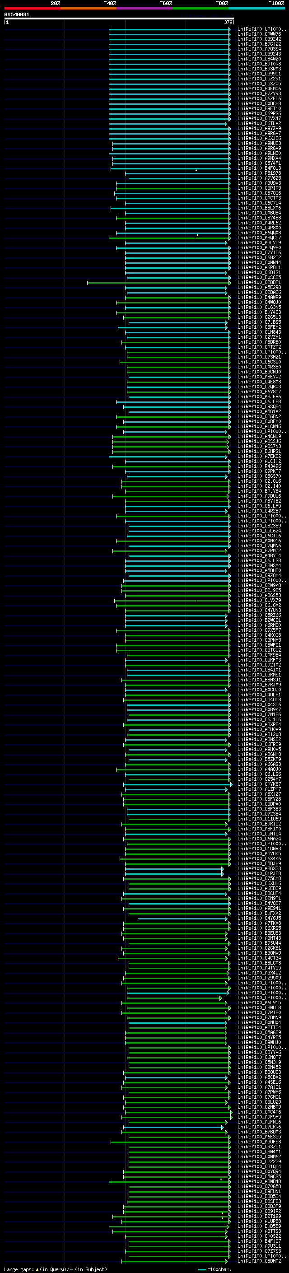The height and width of the screenshot is (1273, 289).
Task: Open hit UniRef100_A7QSS4
Action: coord(259,49)
